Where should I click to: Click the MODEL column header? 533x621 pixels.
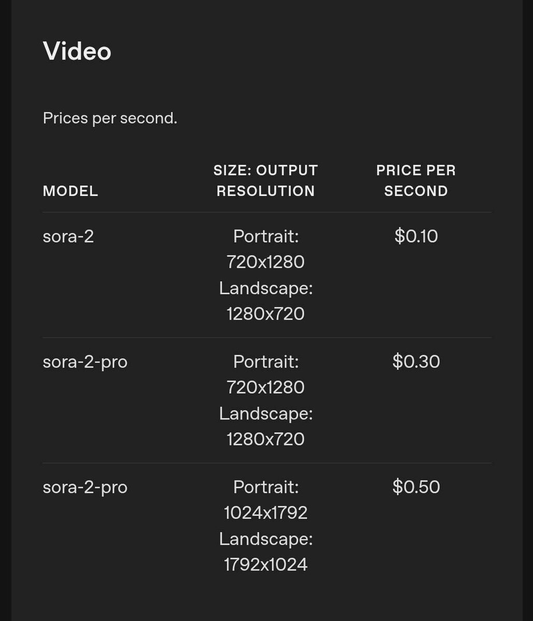coord(70,191)
